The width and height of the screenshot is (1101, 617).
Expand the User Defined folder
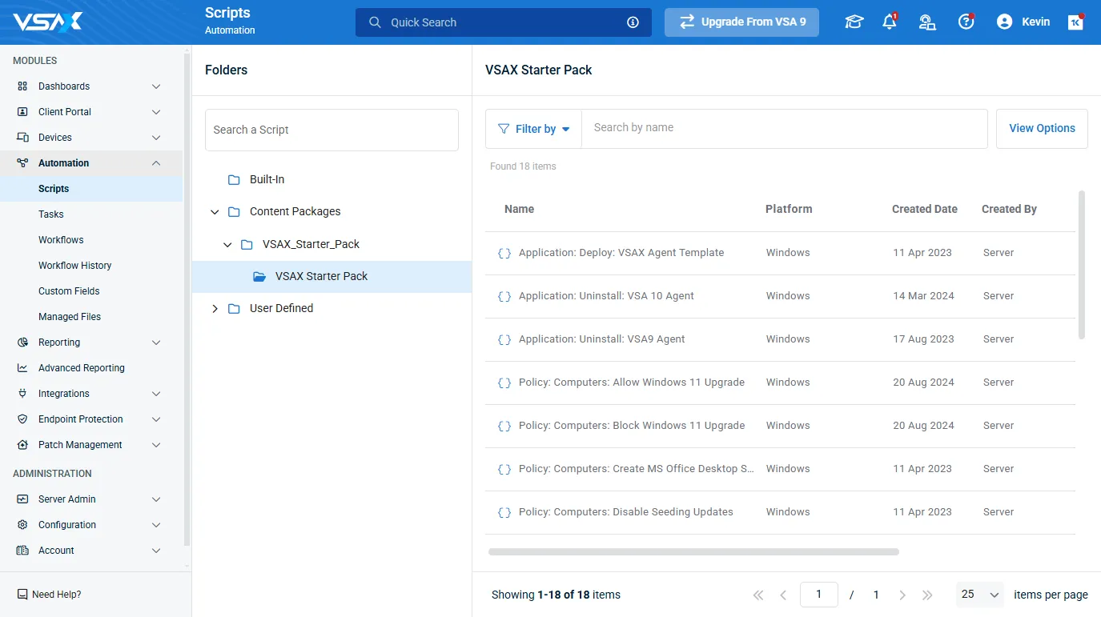click(215, 308)
